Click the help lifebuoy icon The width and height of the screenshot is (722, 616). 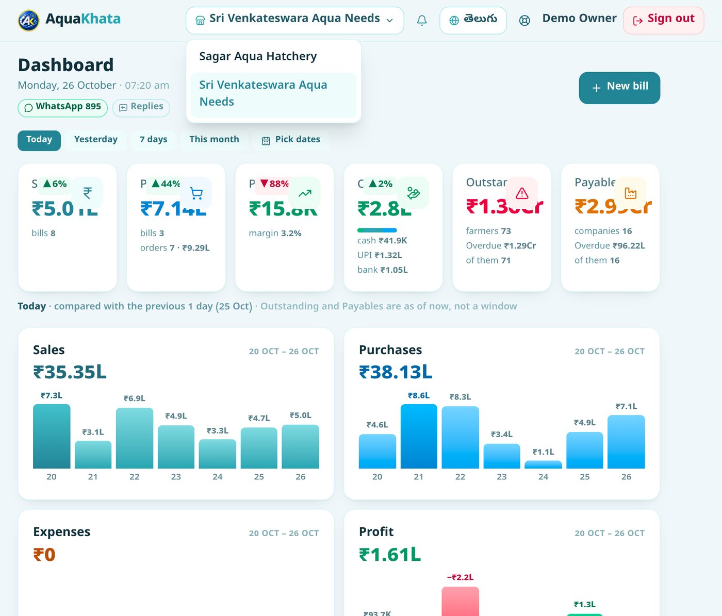tap(524, 21)
